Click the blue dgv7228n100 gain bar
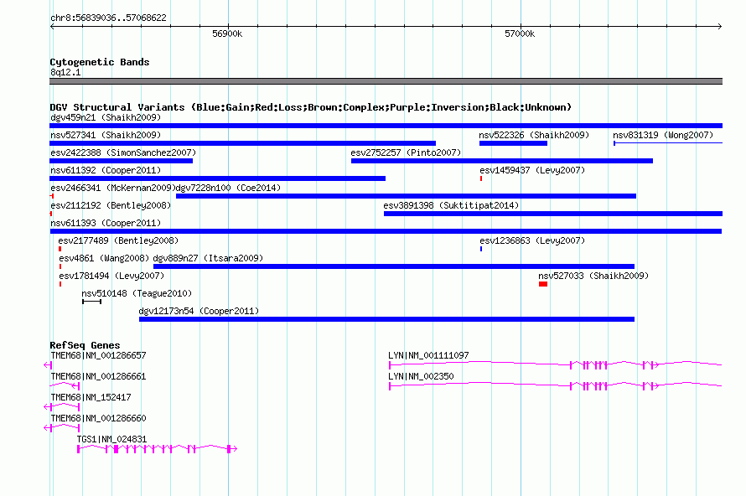The width and height of the screenshot is (746, 496). click(x=406, y=196)
